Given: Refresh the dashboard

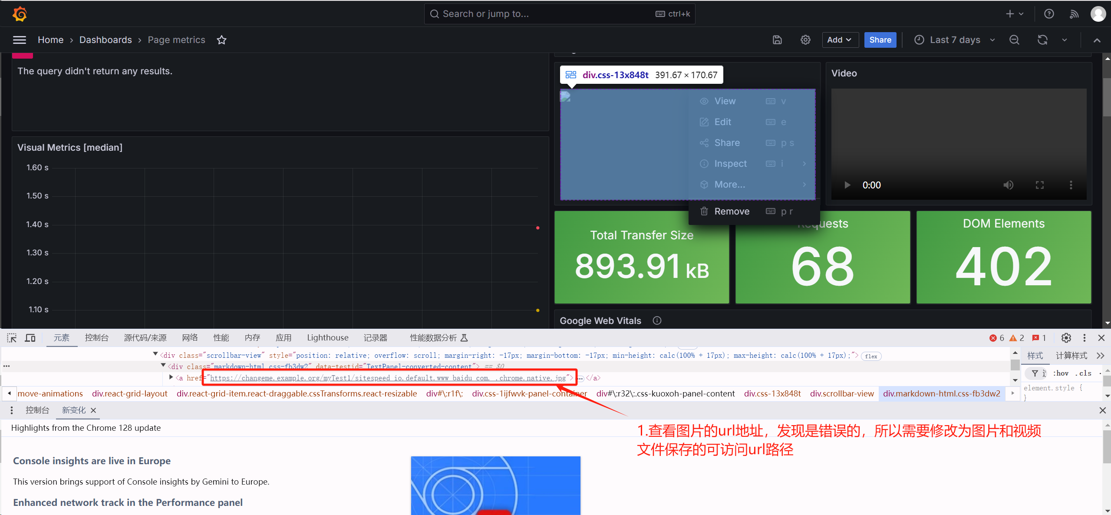Looking at the screenshot, I should 1042,40.
